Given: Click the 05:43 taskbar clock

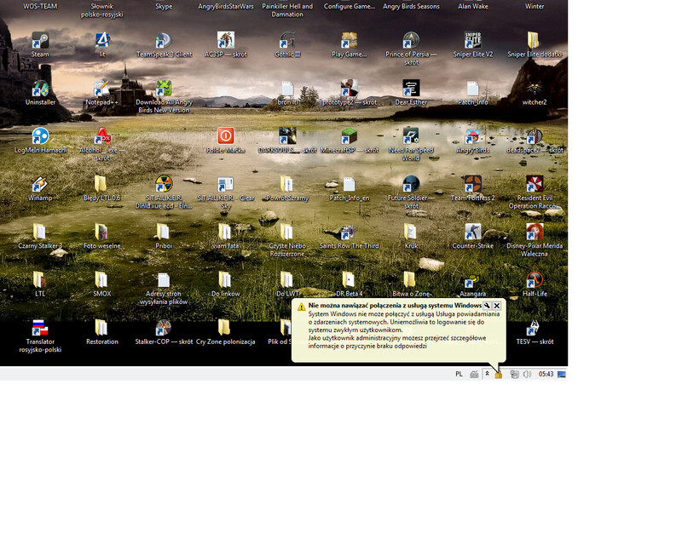Looking at the screenshot, I should [546, 374].
